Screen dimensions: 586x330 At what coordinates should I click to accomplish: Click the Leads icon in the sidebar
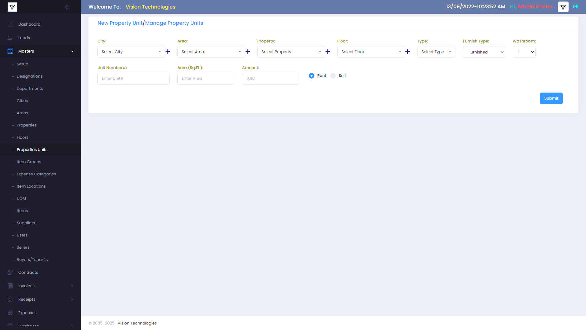pyautogui.click(x=10, y=38)
